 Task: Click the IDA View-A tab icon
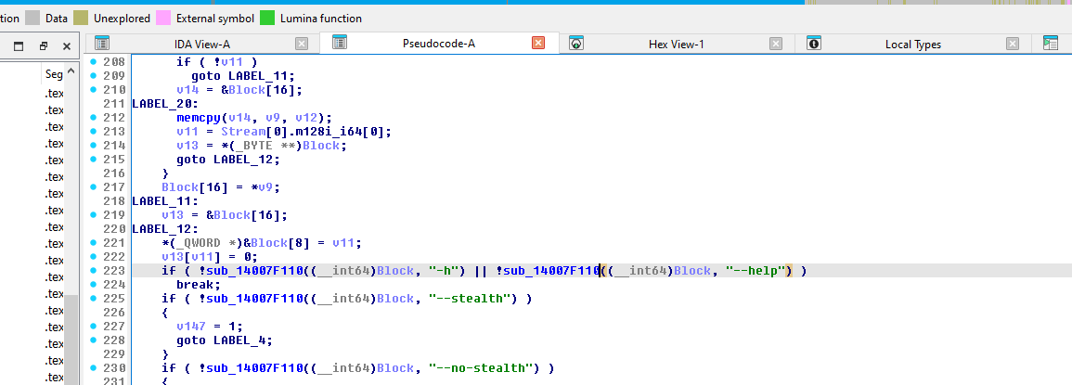pyautogui.click(x=102, y=44)
